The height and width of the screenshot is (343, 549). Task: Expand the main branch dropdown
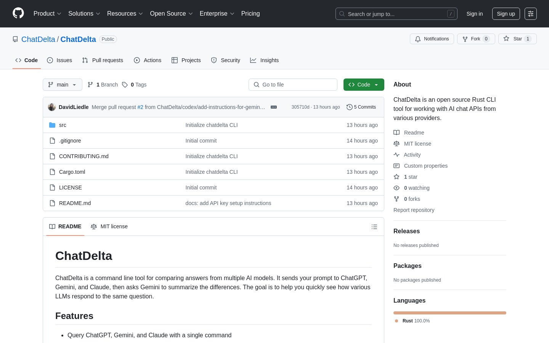(62, 85)
